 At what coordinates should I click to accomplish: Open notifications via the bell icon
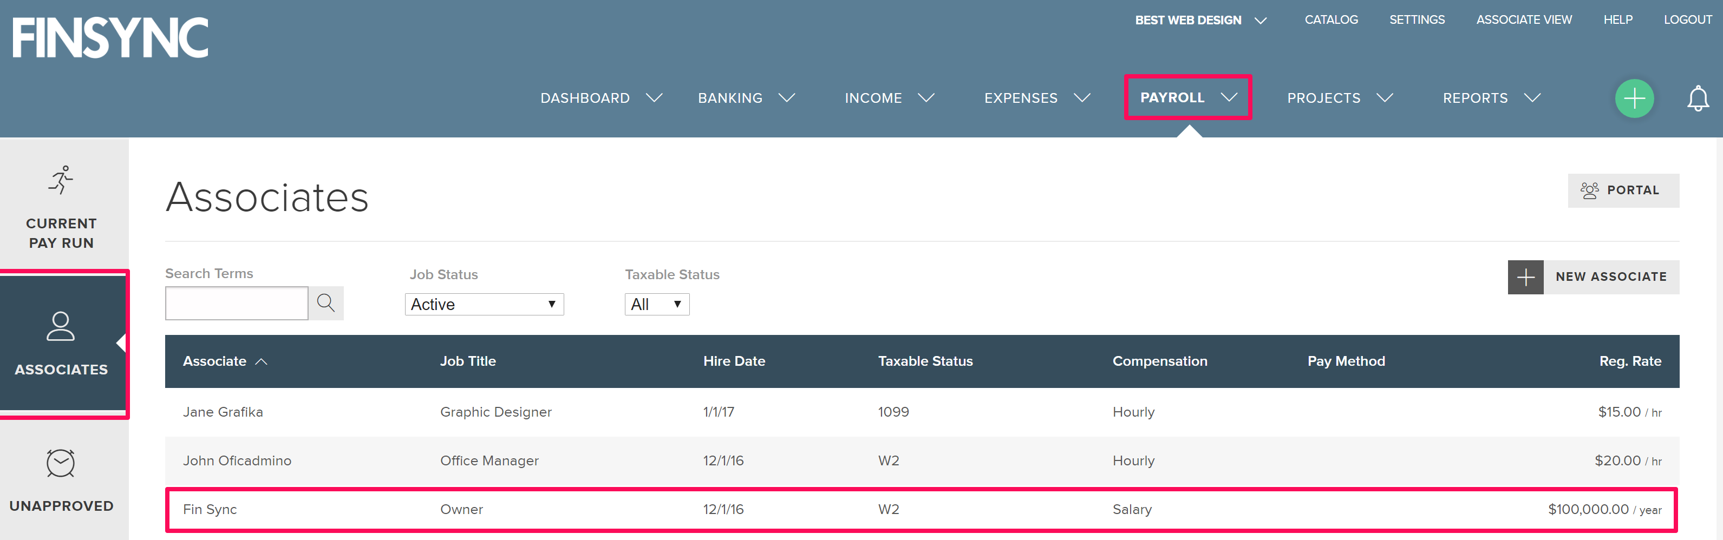[x=1697, y=98]
